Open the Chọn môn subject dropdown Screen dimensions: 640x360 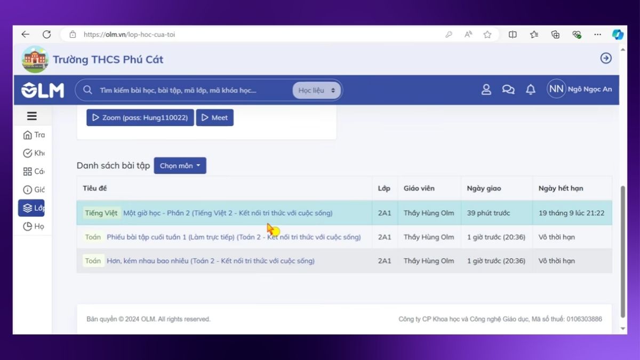[180, 166]
